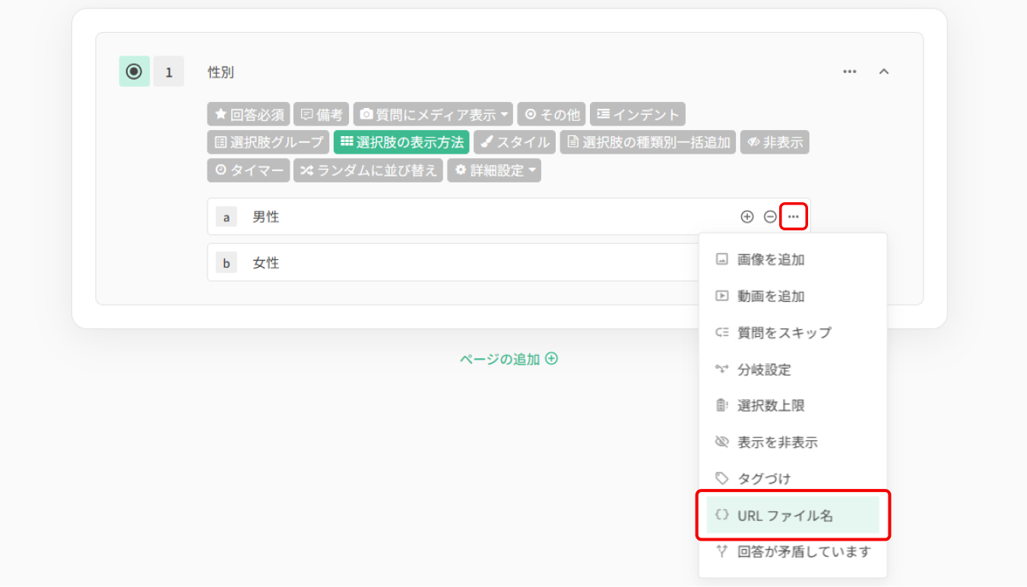Click the ページの追加 link
Image resolution: width=1027 pixels, height=587 pixels.
tap(499, 359)
